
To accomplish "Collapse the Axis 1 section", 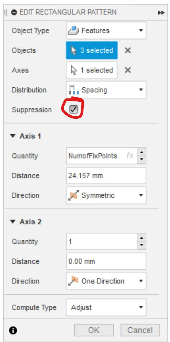I will coord(13,136).
